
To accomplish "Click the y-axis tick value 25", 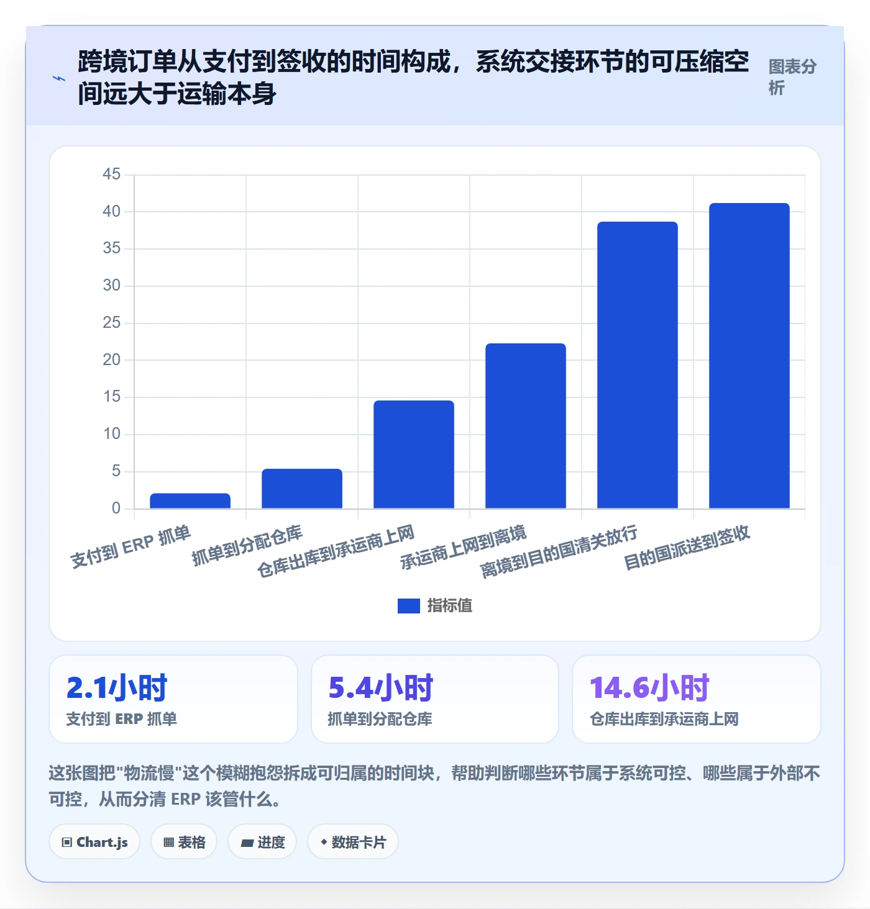I will 112,323.
